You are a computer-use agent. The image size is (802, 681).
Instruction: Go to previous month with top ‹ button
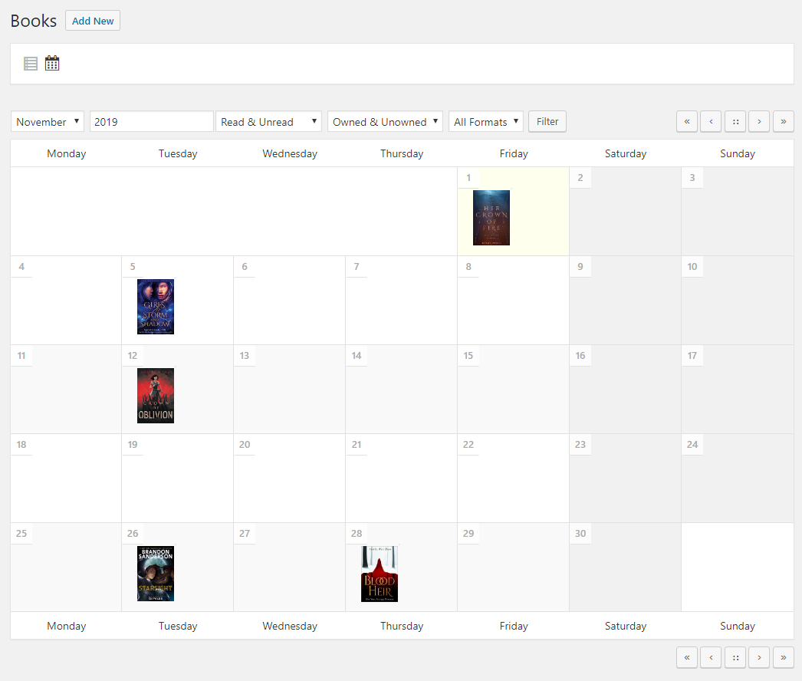click(711, 122)
